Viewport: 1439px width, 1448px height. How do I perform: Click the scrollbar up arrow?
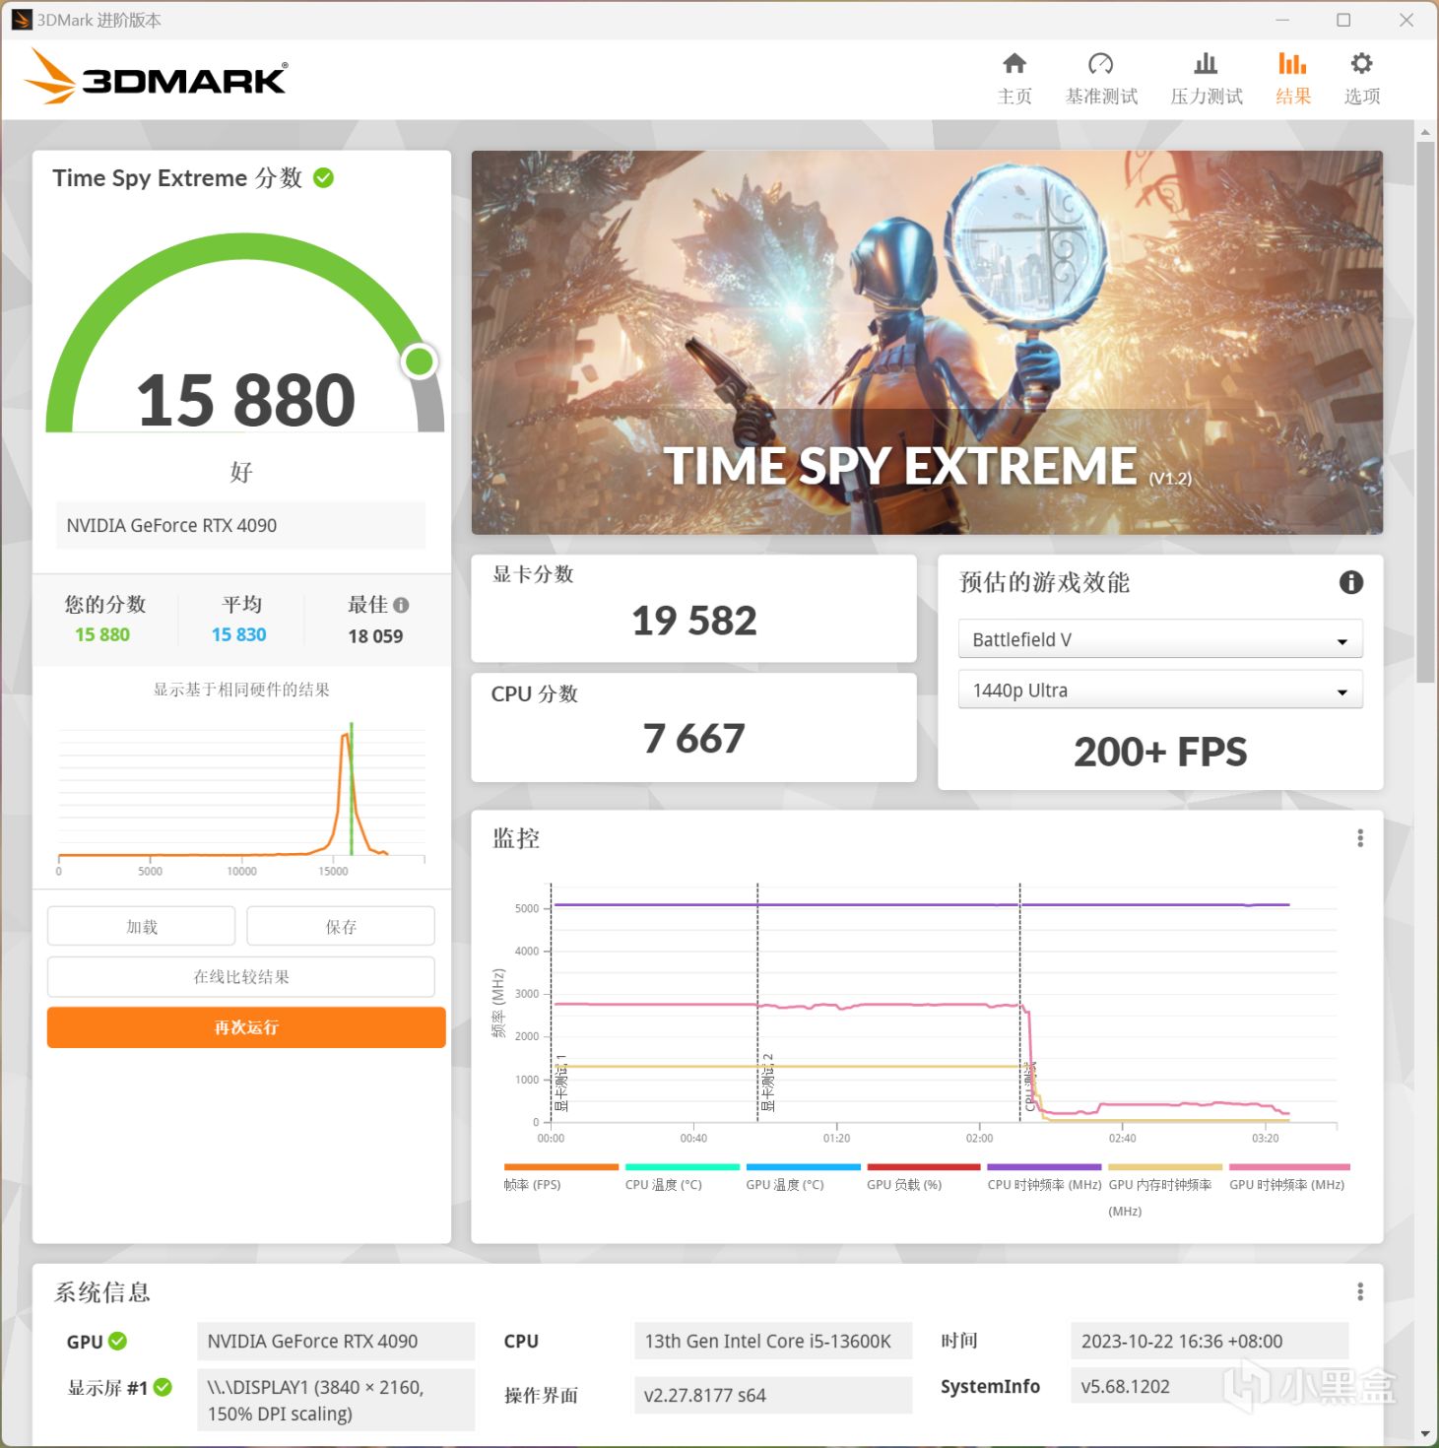(1425, 131)
